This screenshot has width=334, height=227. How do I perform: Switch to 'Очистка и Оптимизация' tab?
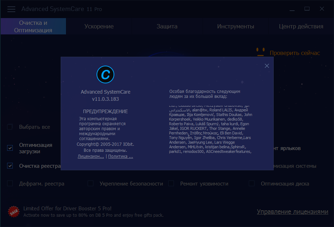pyautogui.click(x=33, y=26)
